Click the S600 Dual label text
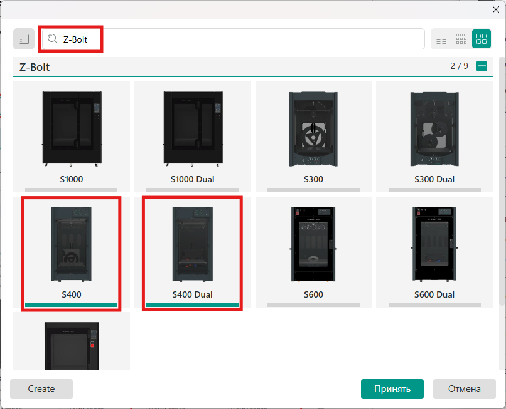Screen dimensions: 506x409 (434, 294)
